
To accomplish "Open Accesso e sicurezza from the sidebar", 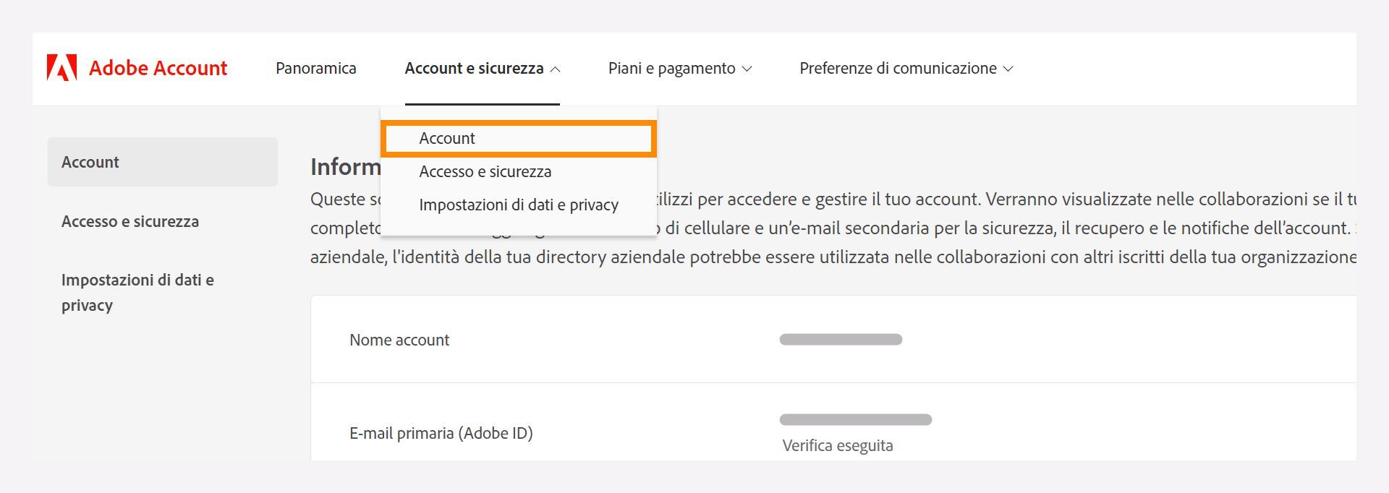I will (130, 222).
